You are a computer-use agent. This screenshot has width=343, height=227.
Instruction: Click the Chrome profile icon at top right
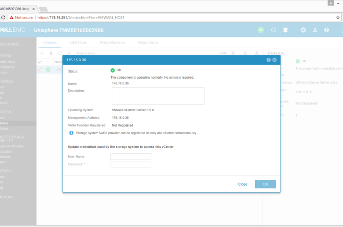click(x=331, y=3)
